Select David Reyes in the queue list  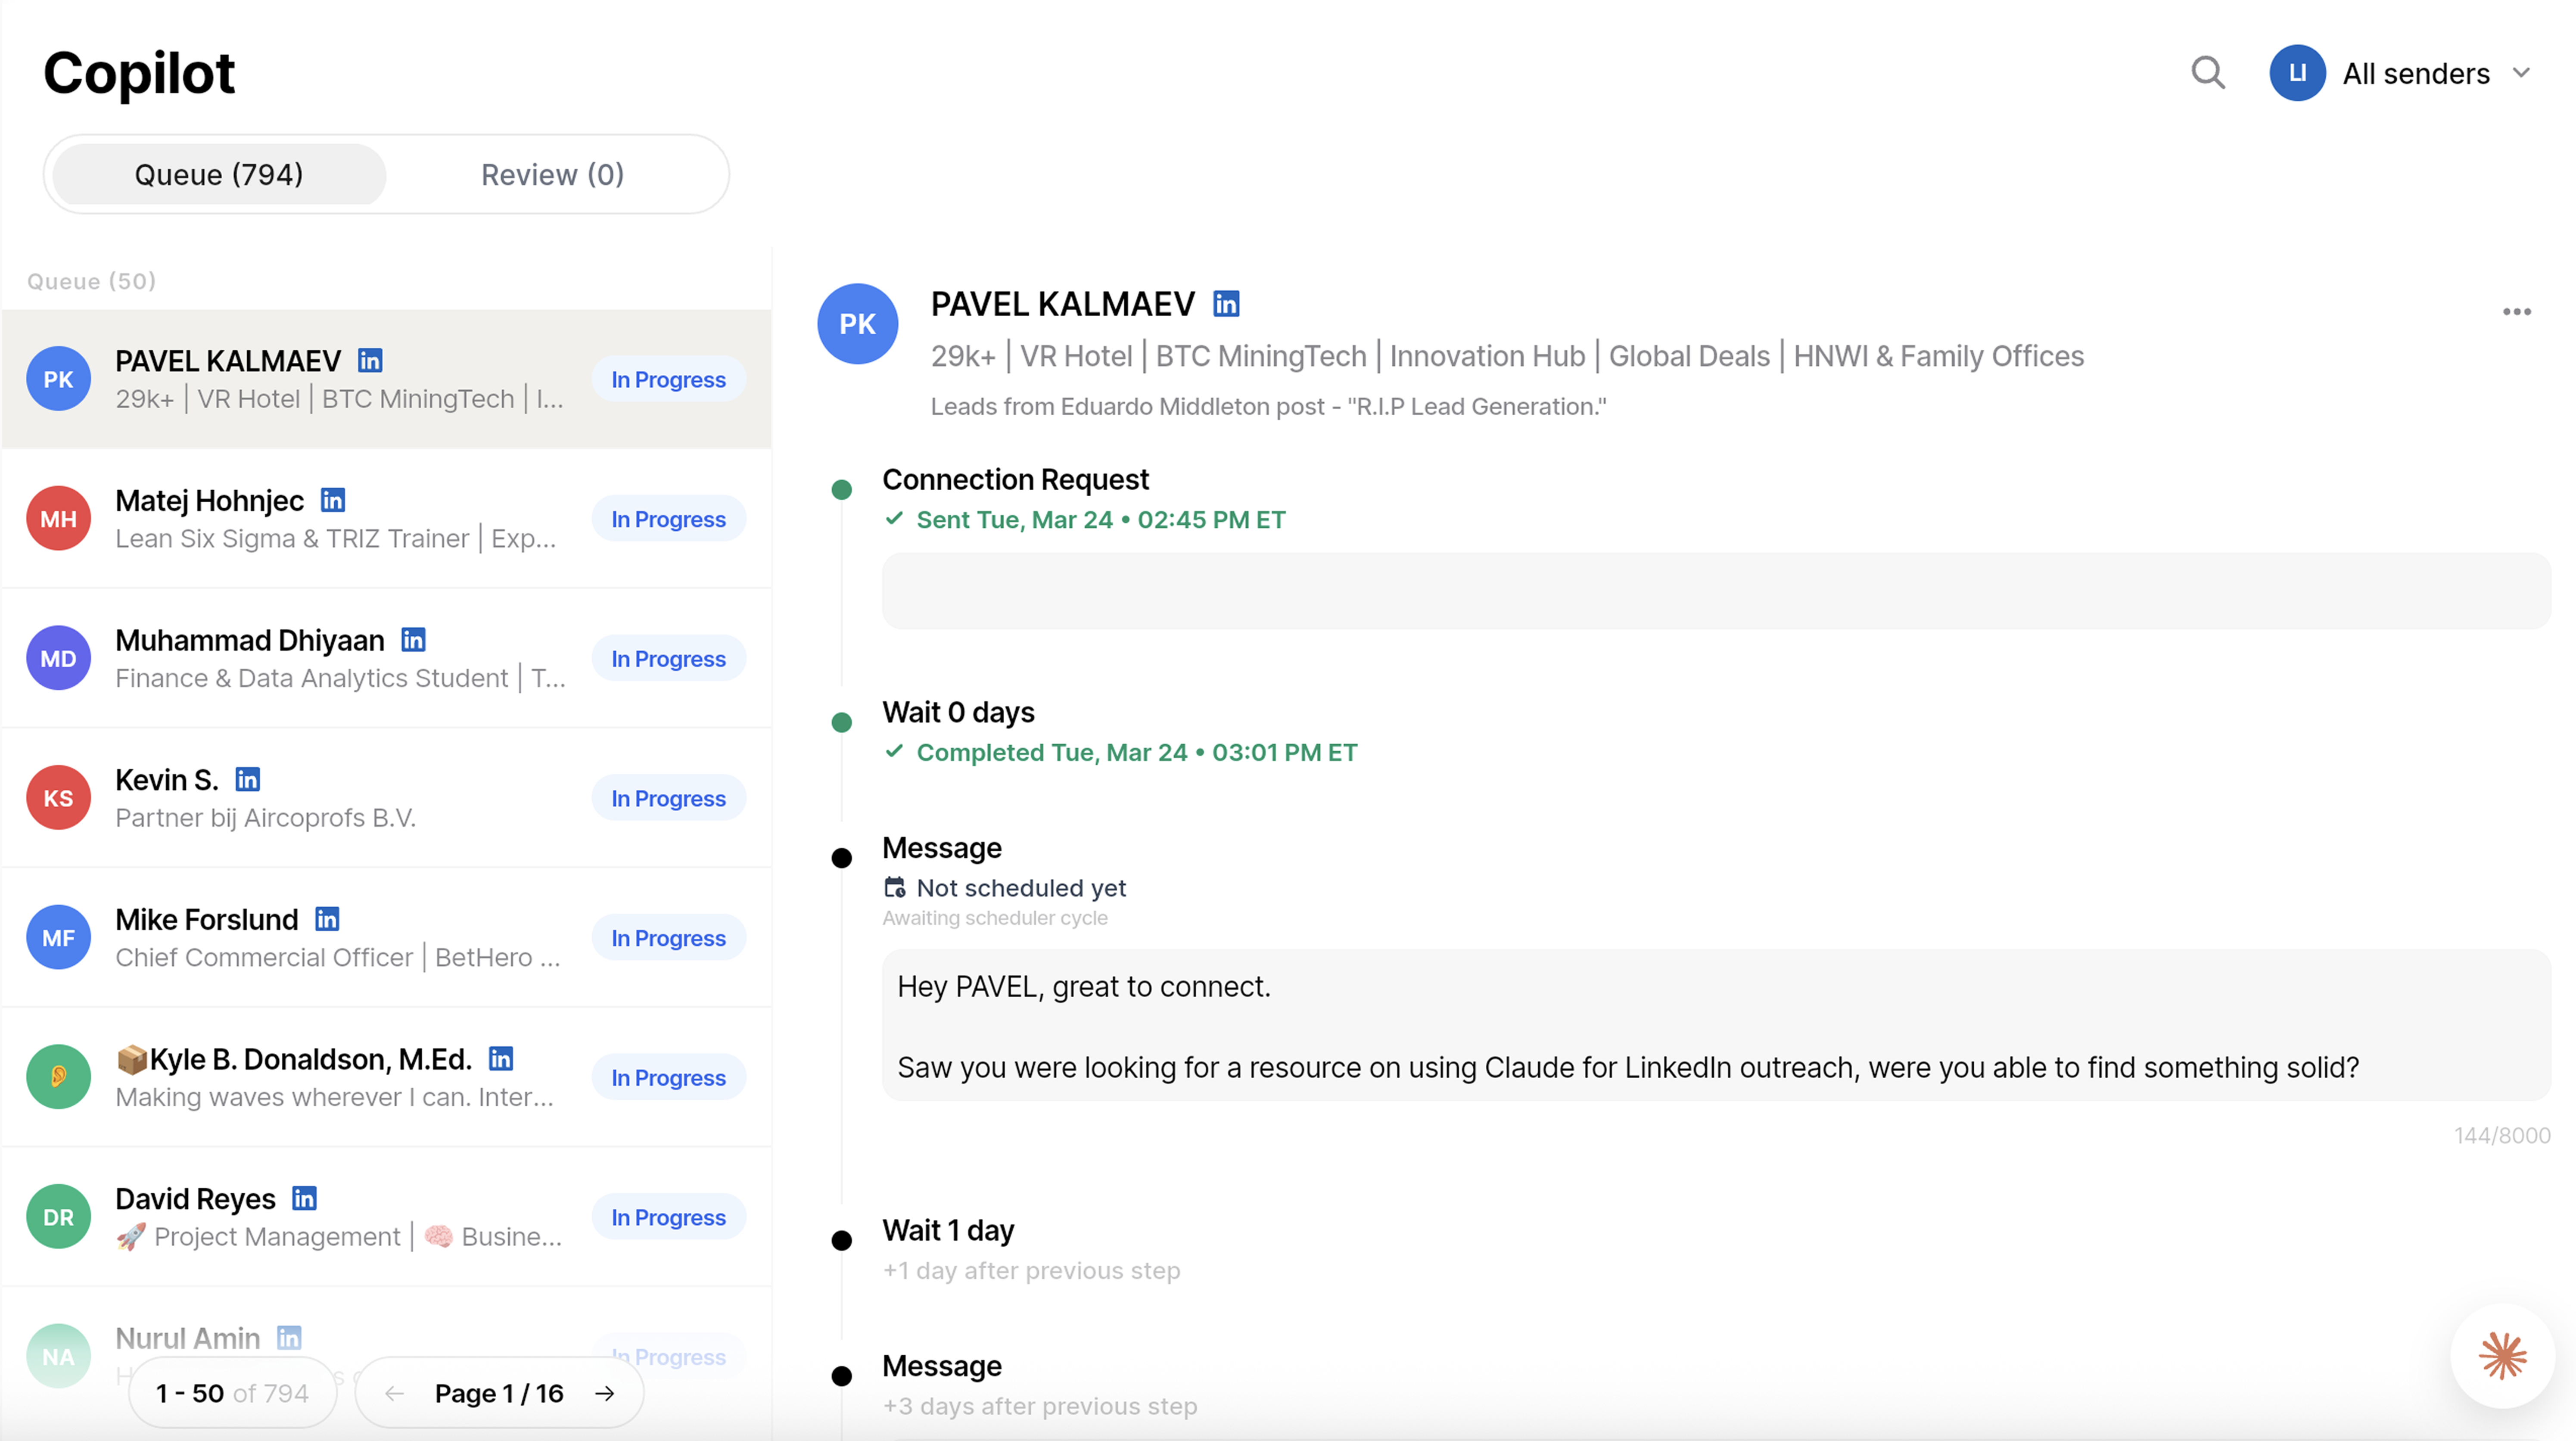pyautogui.click(x=386, y=1217)
